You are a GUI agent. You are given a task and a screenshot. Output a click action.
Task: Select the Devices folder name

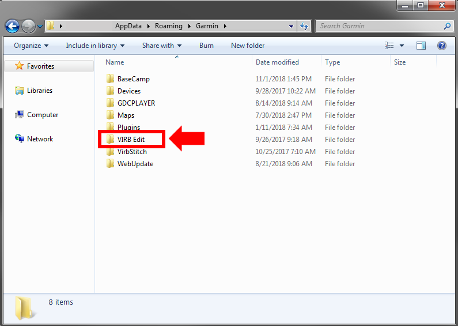pyautogui.click(x=129, y=91)
